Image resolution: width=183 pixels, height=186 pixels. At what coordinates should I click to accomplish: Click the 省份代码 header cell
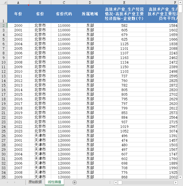64,14
